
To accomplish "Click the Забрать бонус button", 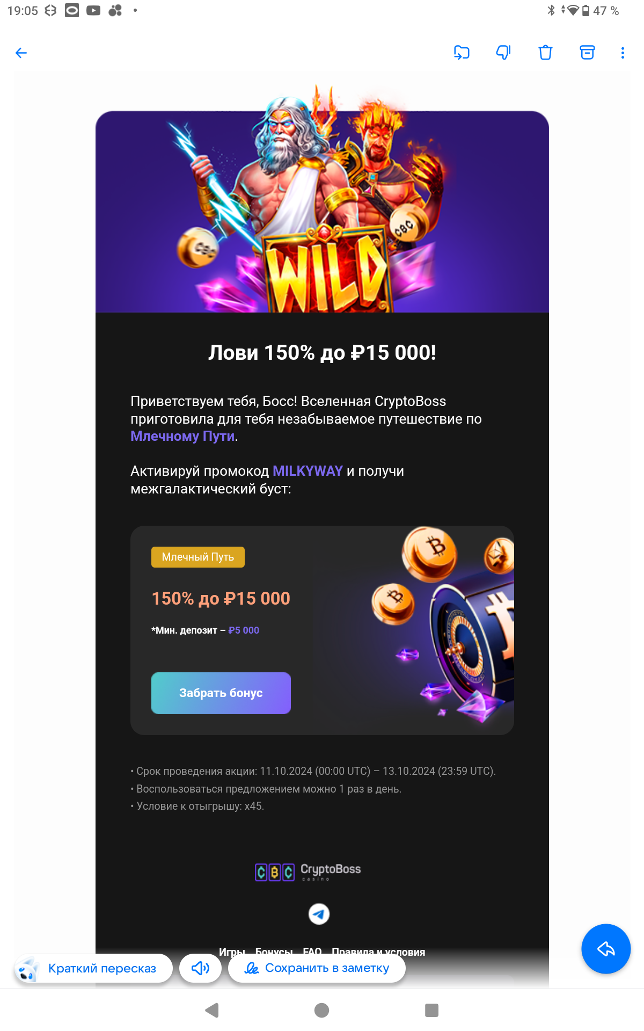I will tap(221, 693).
